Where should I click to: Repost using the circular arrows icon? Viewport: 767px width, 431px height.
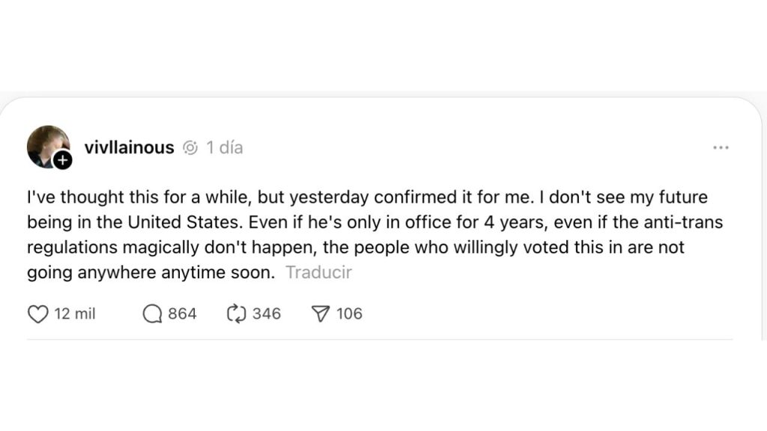(x=236, y=314)
